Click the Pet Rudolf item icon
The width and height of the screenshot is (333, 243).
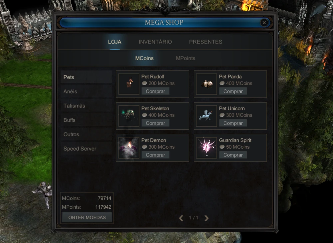[129, 84]
